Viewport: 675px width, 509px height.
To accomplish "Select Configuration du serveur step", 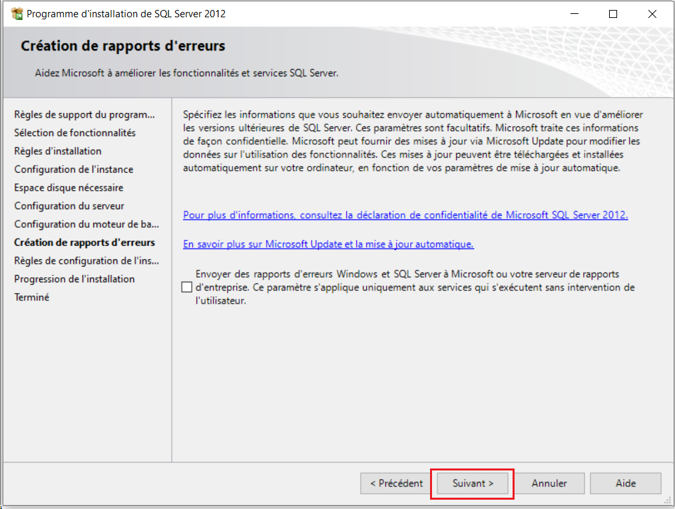I will click(x=69, y=206).
